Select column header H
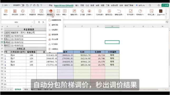The width and height of the screenshot is (170, 95). tap(112, 26)
